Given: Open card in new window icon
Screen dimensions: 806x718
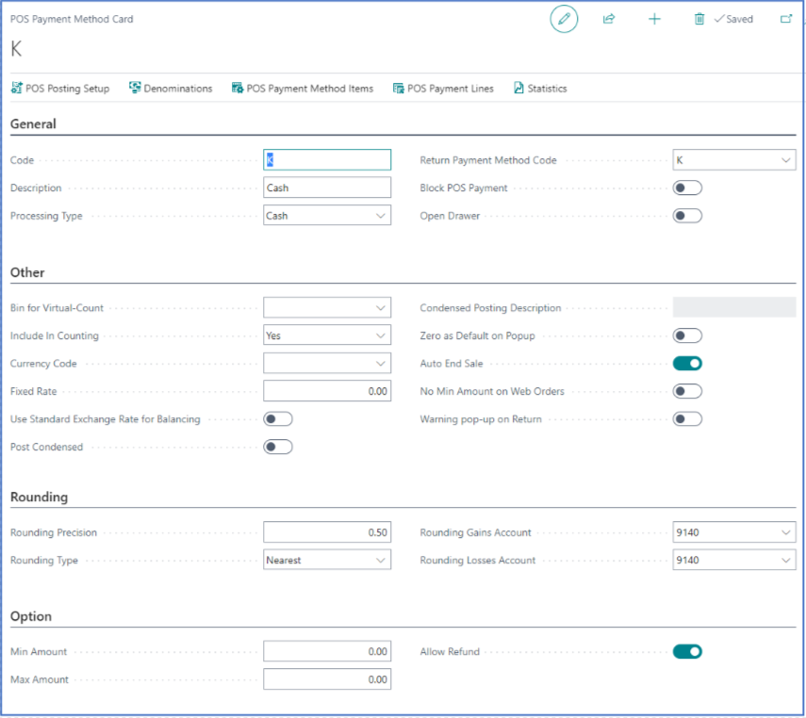Looking at the screenshot, I should pyautogui.click(x=786, y=19).
